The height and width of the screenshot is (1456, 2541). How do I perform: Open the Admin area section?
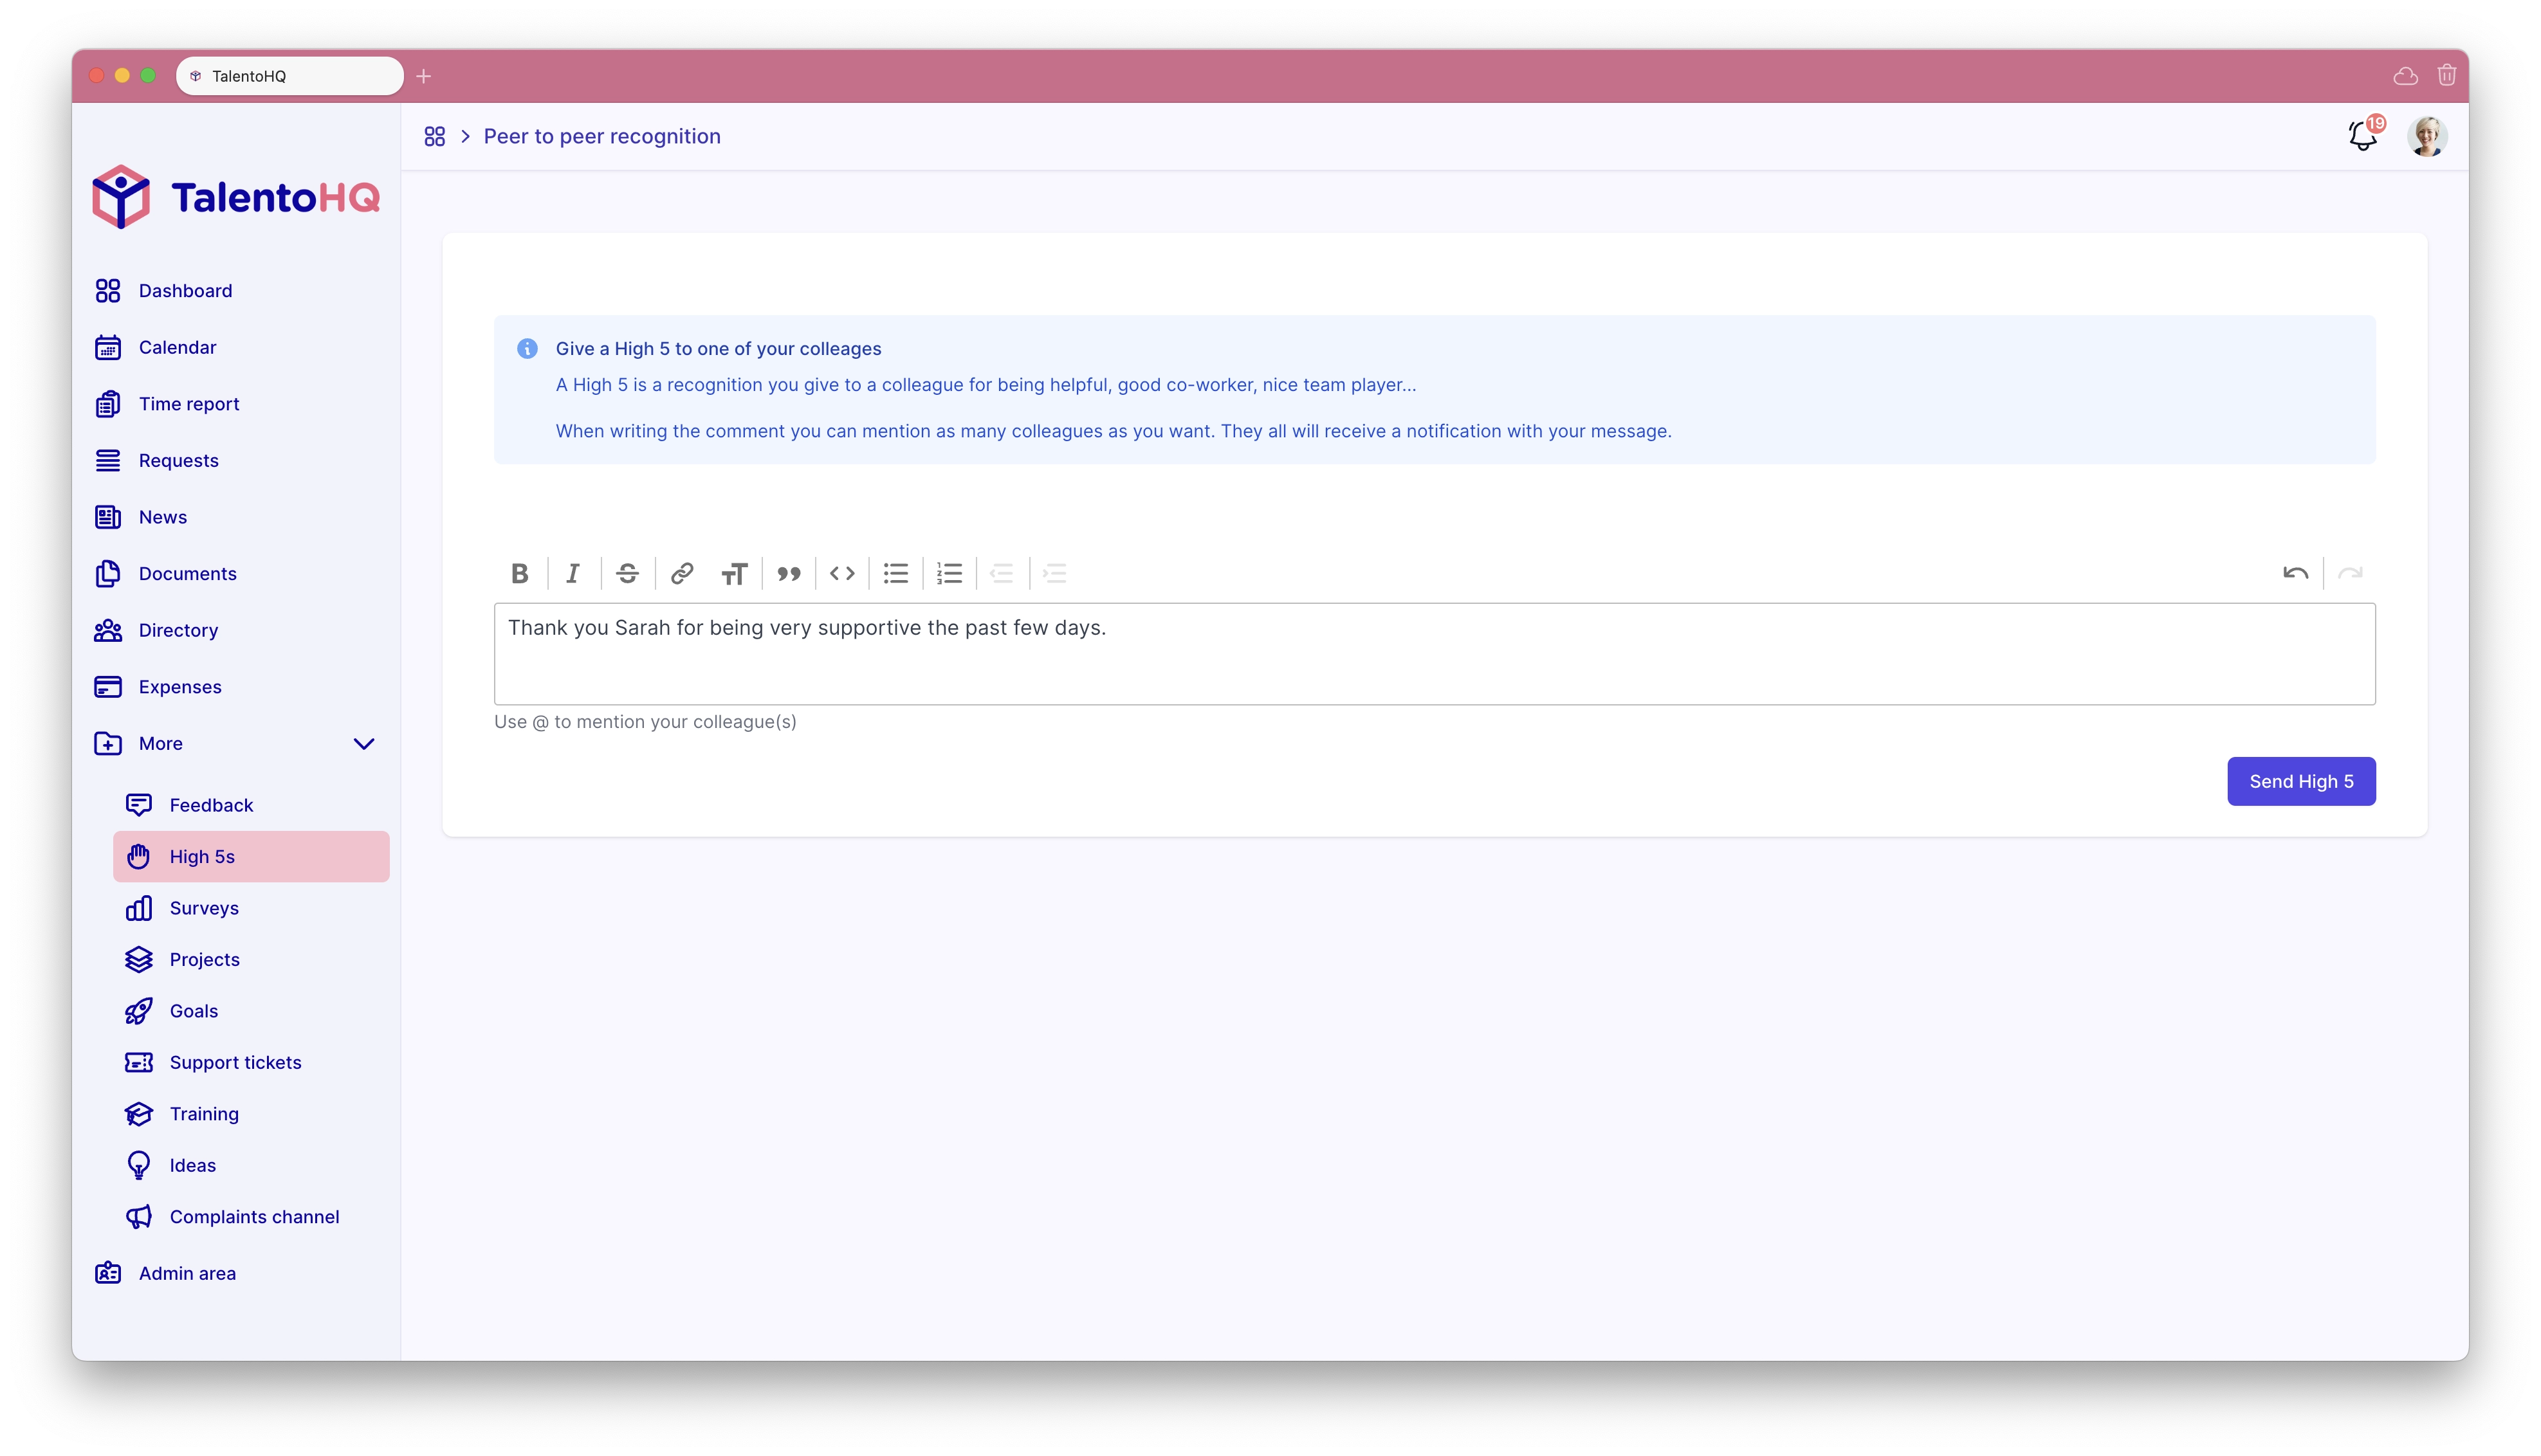point(187,1273)
